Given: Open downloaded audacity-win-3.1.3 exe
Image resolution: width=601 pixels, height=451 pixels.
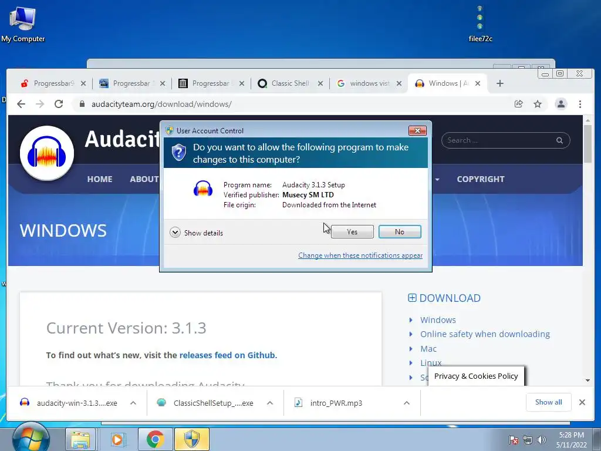Looking at the screenshot, I should (69, 403).
